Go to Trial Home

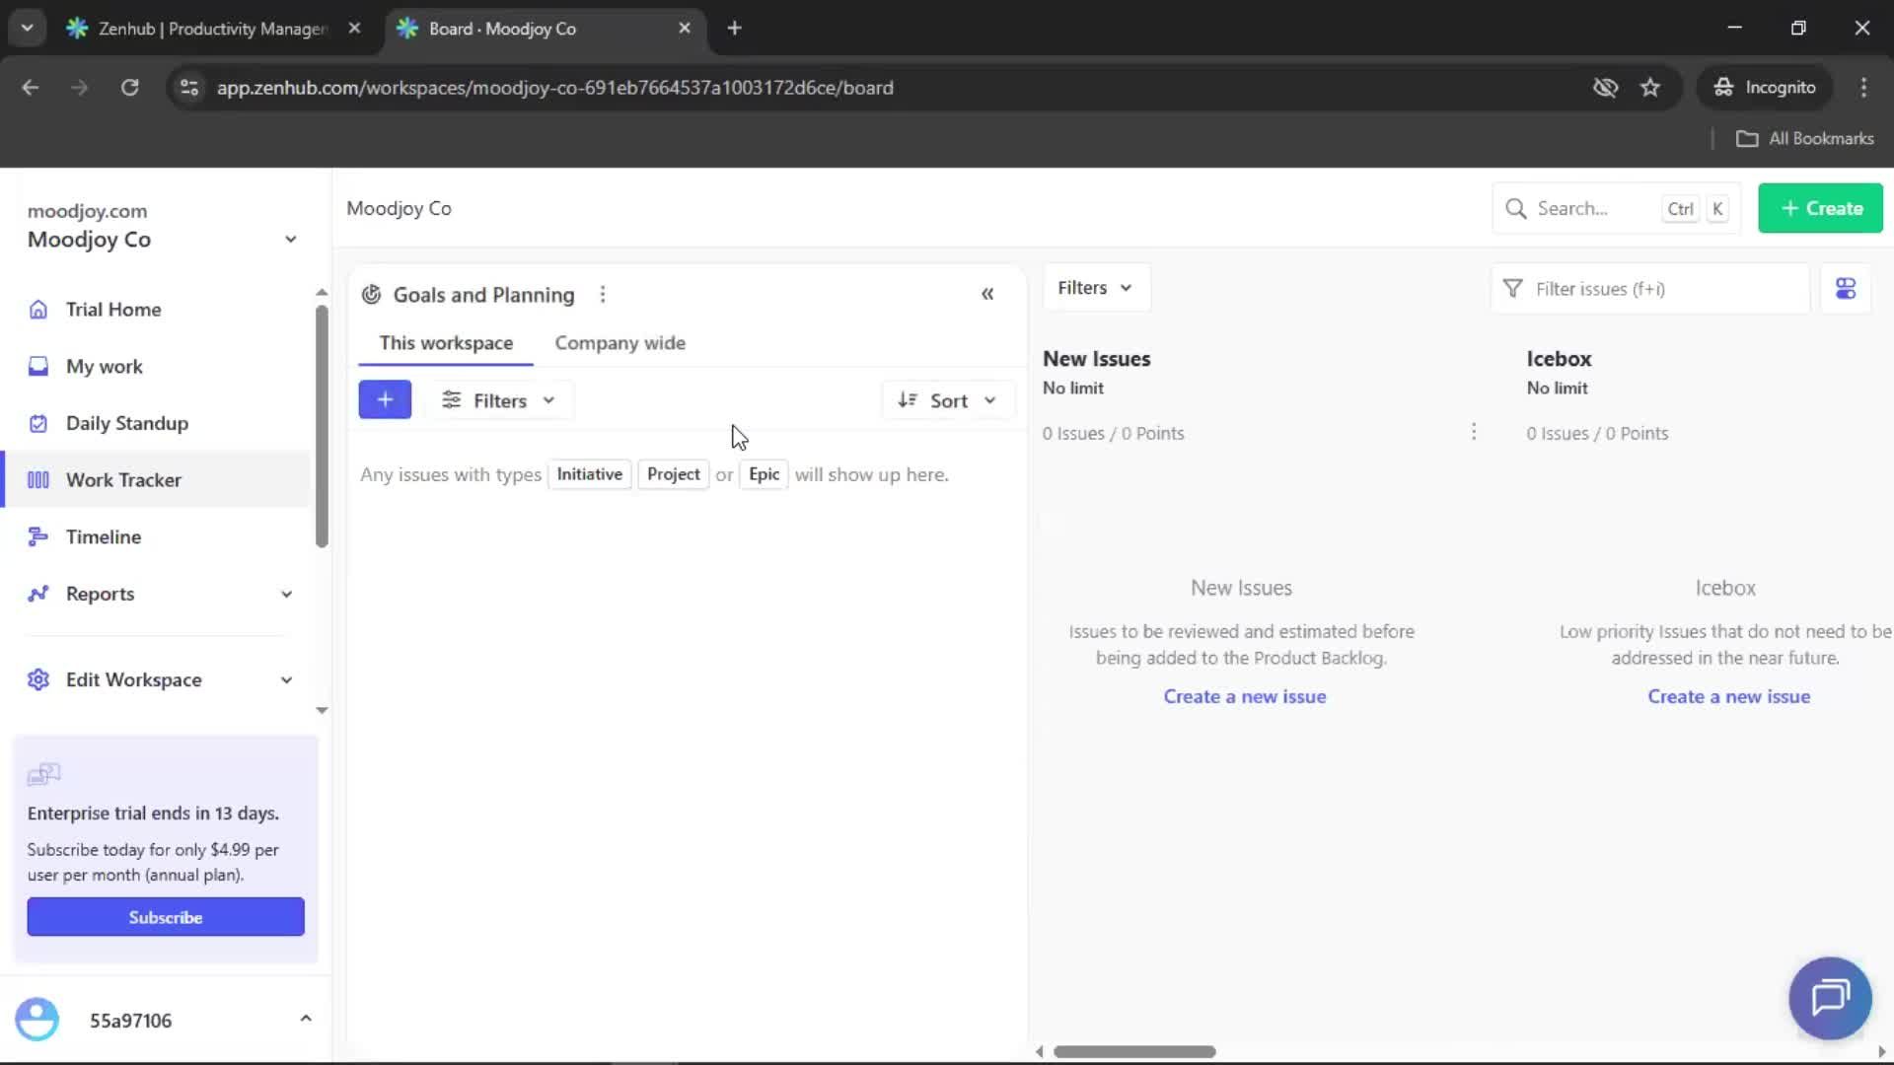tap(112, 309)
